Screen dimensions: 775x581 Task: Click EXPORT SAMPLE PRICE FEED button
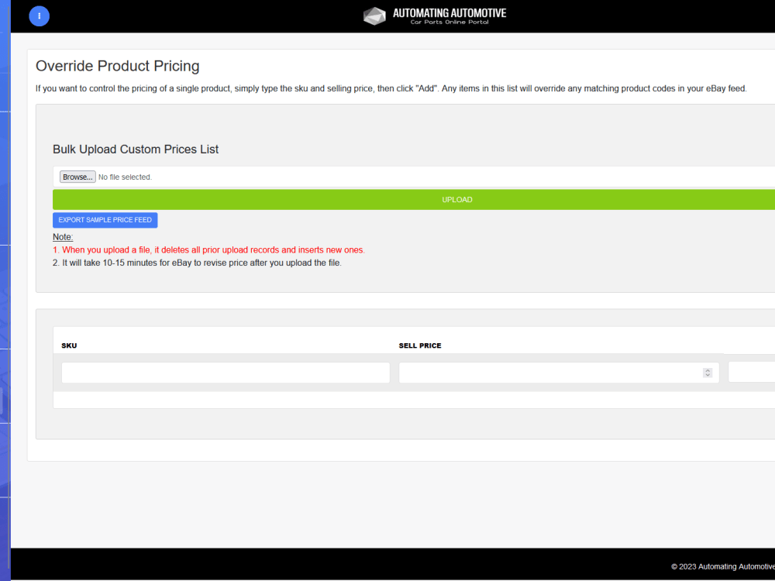[x=105, y=220]
